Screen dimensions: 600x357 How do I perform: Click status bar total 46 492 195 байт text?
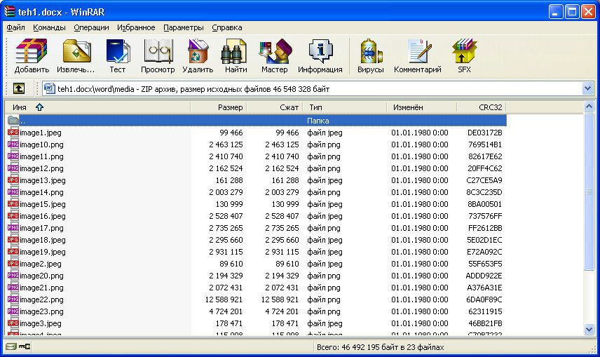[381, 347]
